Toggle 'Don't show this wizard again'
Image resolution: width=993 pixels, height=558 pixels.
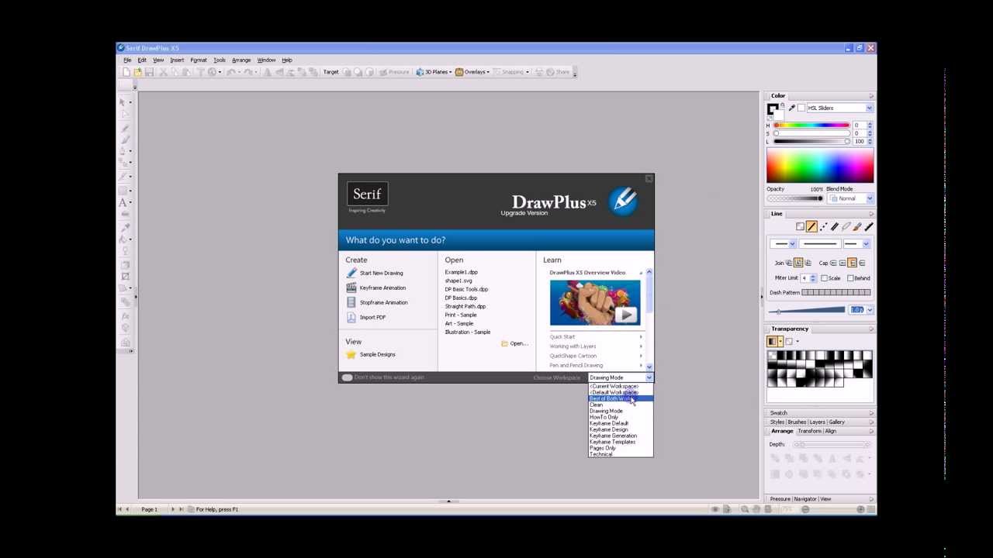click(347, 377)
